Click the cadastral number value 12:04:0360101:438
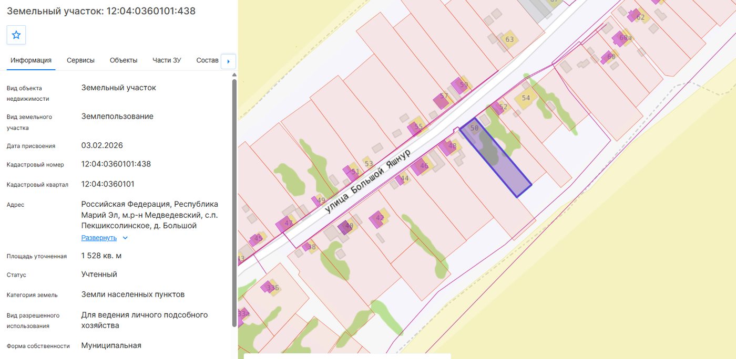This screenshot has width=736, height=359. [x=116, y=164]
